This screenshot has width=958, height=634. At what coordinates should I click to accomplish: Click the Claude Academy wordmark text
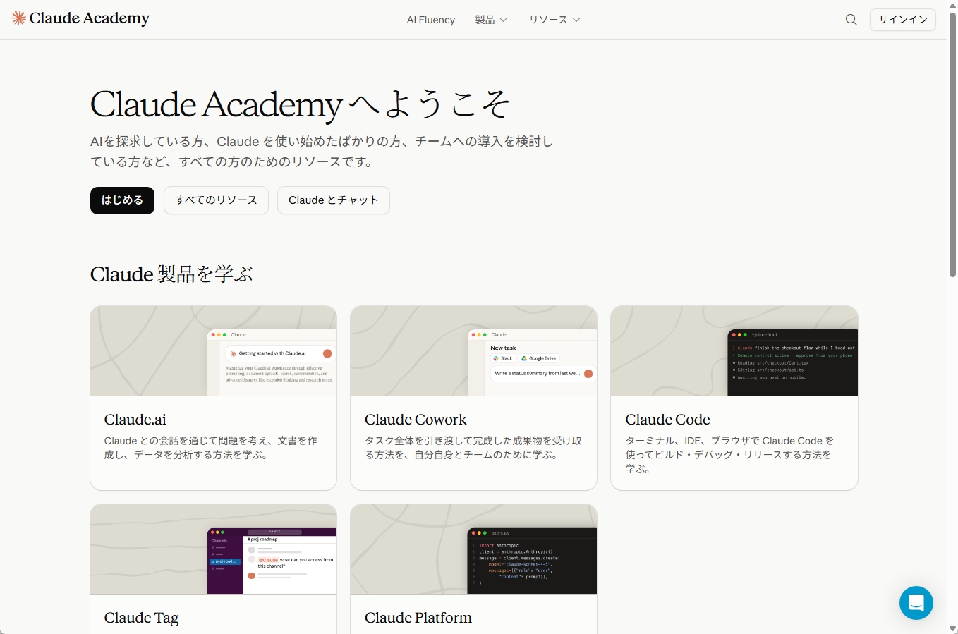coord(90,18)
